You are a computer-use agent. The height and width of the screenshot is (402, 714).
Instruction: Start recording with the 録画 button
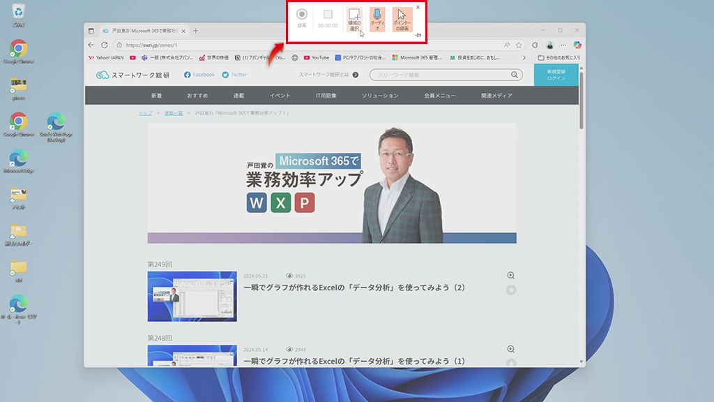coord(301,19)
